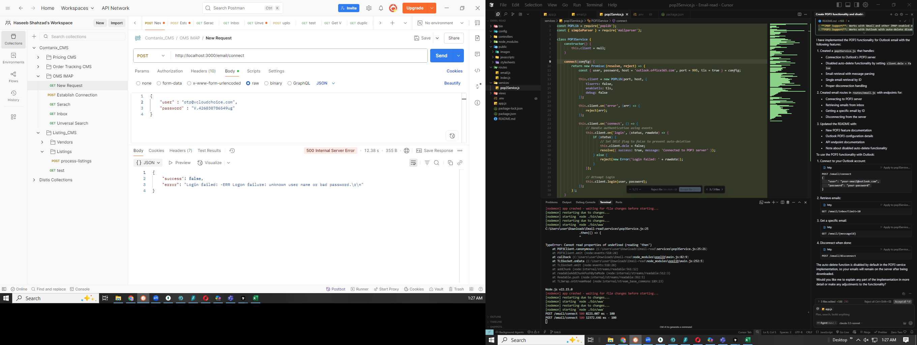Open the POST method dropdown

[x=152, y=56]
